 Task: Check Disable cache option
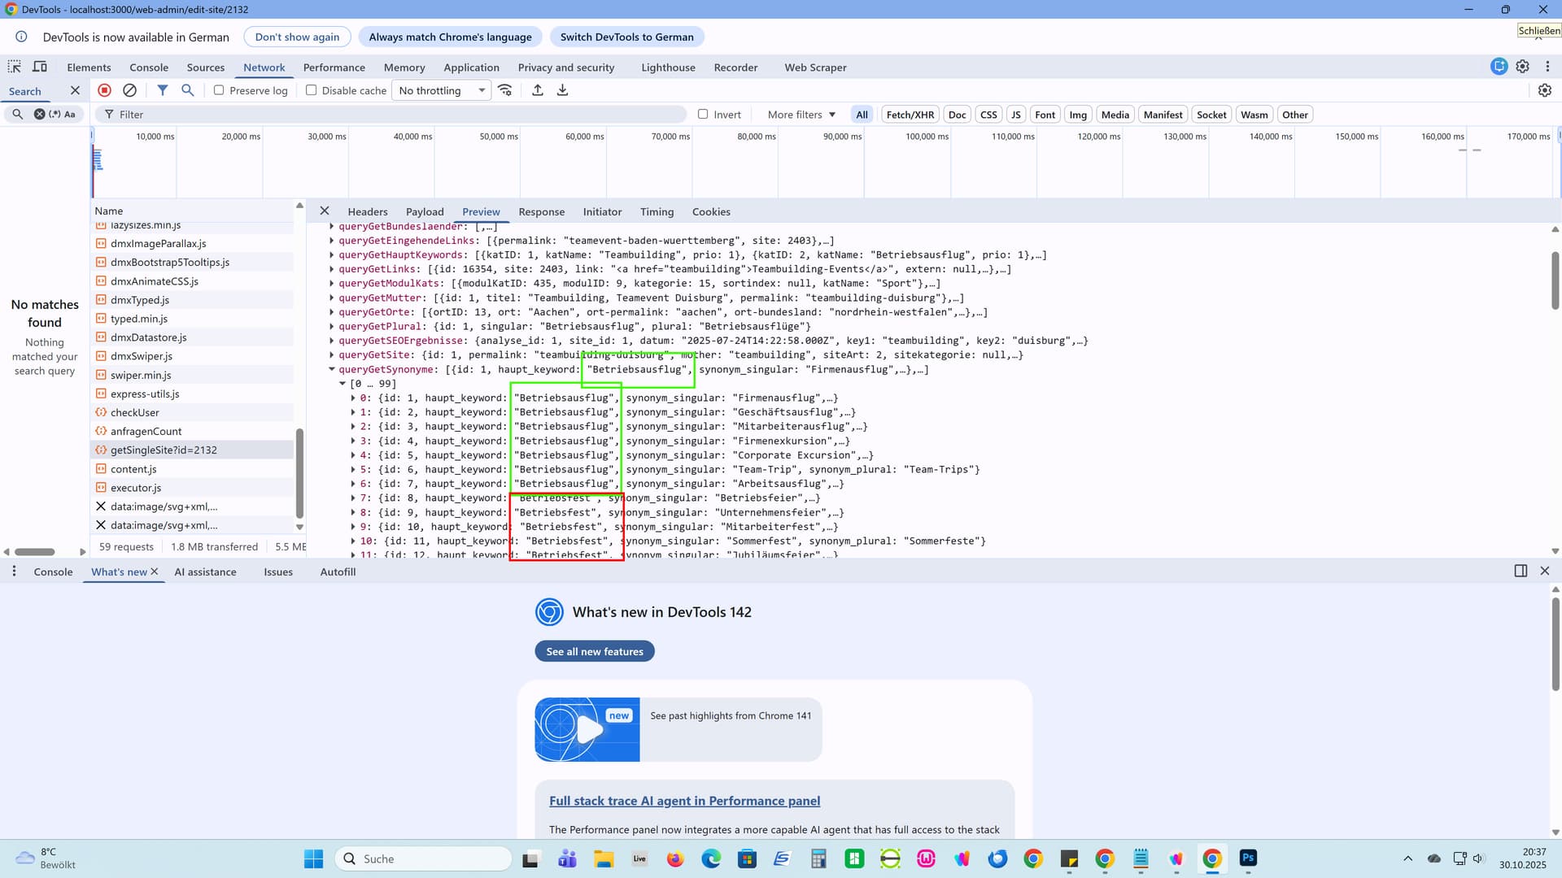pyautogui.click(x=311, y=90)
